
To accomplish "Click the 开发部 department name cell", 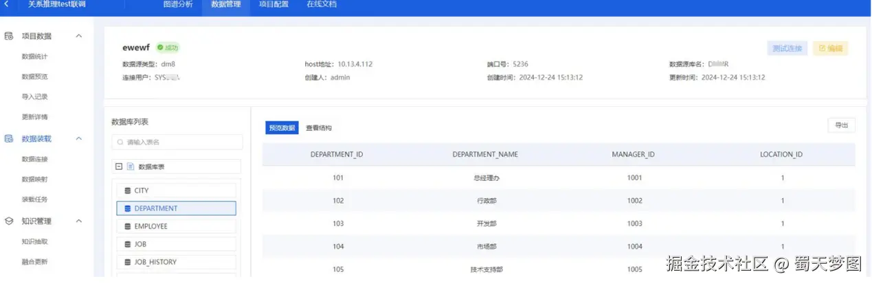I will 487,223.
